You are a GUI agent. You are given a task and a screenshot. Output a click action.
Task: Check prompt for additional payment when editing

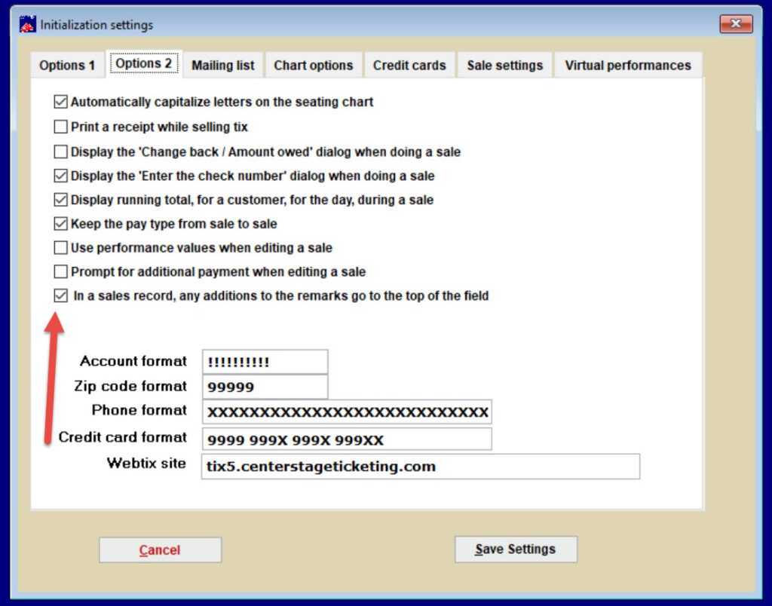[60, 272]
